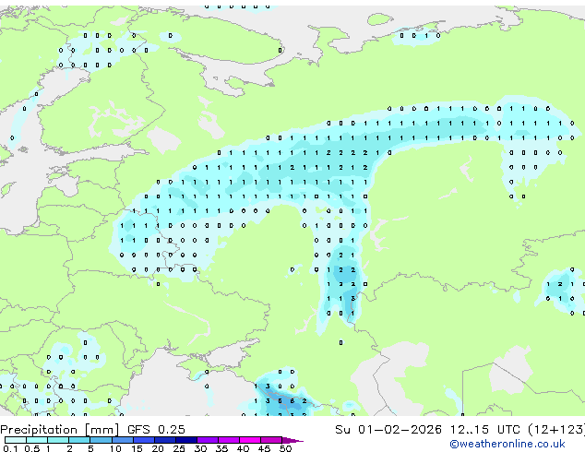Select the '12..15 UTC' time text
The width and height of the screenshot is (585, 452).
[484, 430]
